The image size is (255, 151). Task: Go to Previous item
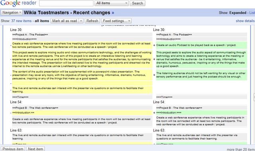click(x=13, y=149)
